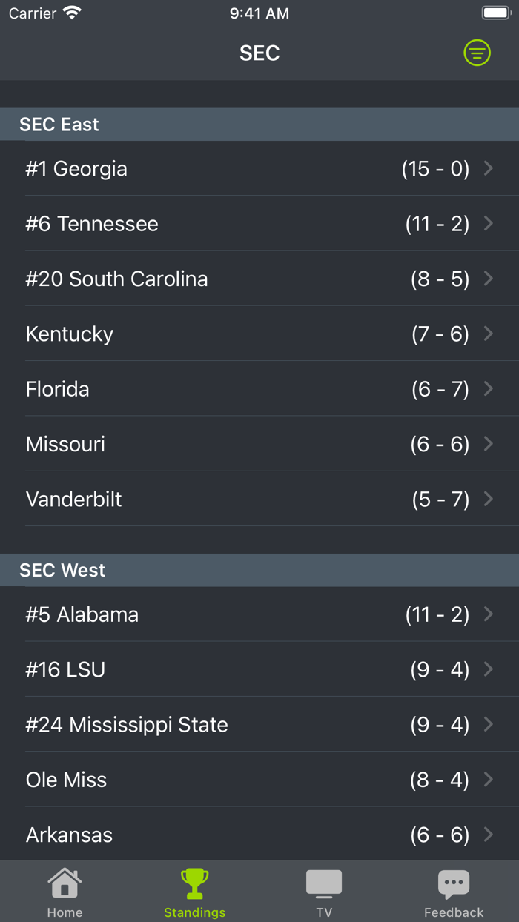
Task: Switch to the Home tab
Action: coord(65,891)
